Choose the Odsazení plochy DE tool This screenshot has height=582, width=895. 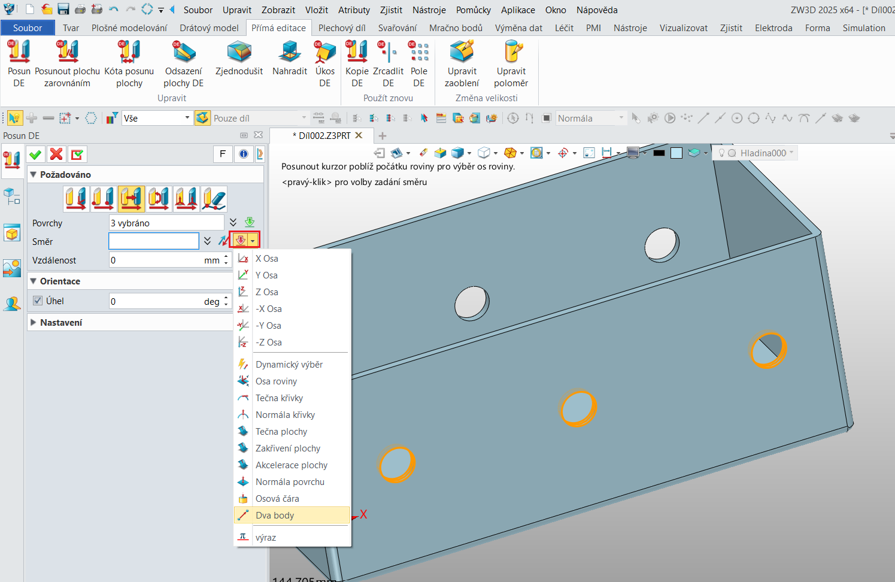click(184, 63)
